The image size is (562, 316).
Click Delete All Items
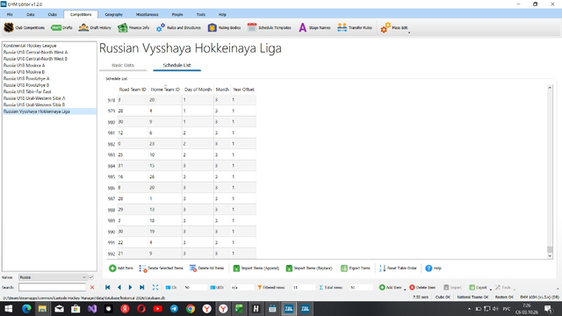pyautogui.click(x=207, y=268)
